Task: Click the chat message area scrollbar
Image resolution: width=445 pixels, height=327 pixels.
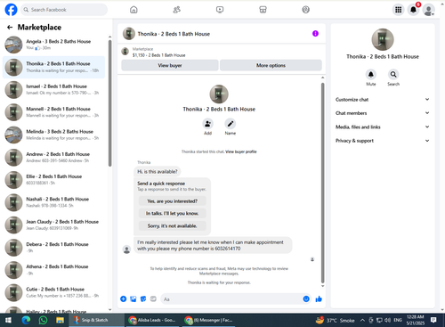Action: [x=322, y=183]
